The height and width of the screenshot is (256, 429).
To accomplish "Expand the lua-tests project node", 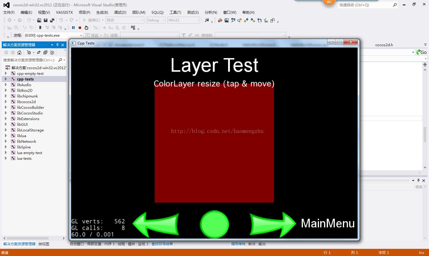I will 6,158.
